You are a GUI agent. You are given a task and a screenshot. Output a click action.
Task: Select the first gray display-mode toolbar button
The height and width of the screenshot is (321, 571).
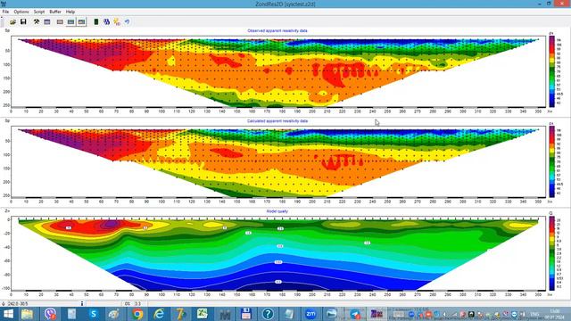[60, 21]
